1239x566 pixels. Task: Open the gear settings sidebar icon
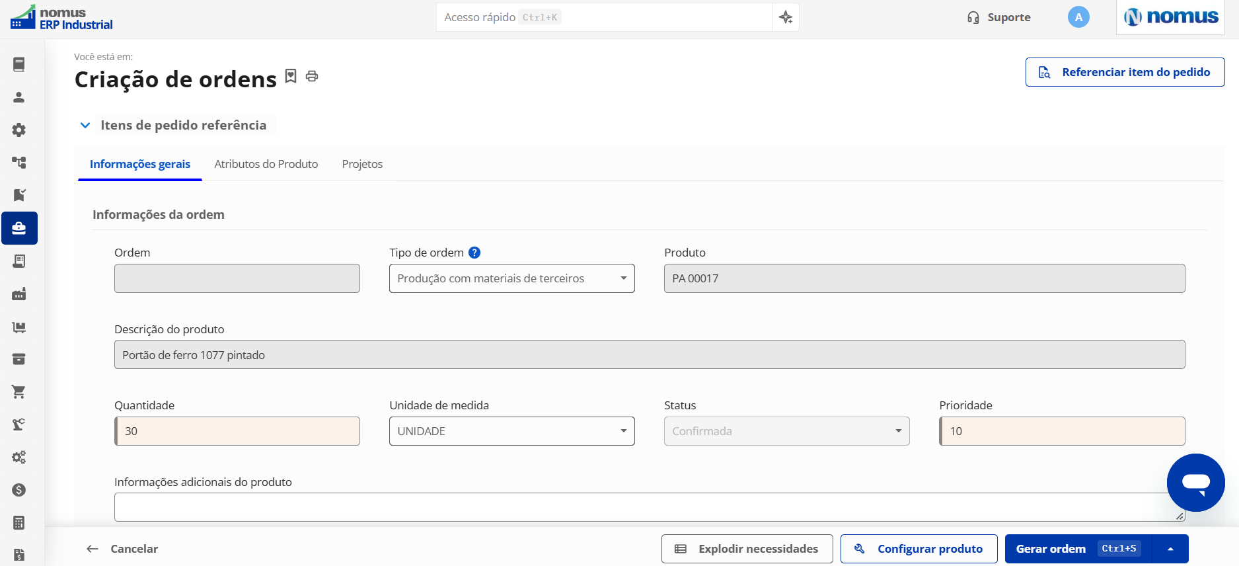(19, 130)
